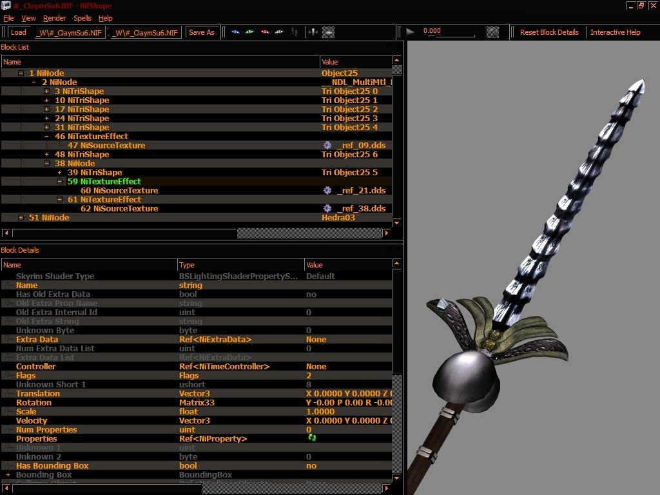Click the green eye view icon in toolbar
Viewport: 660px width, 495px height.
pos(250,32)
